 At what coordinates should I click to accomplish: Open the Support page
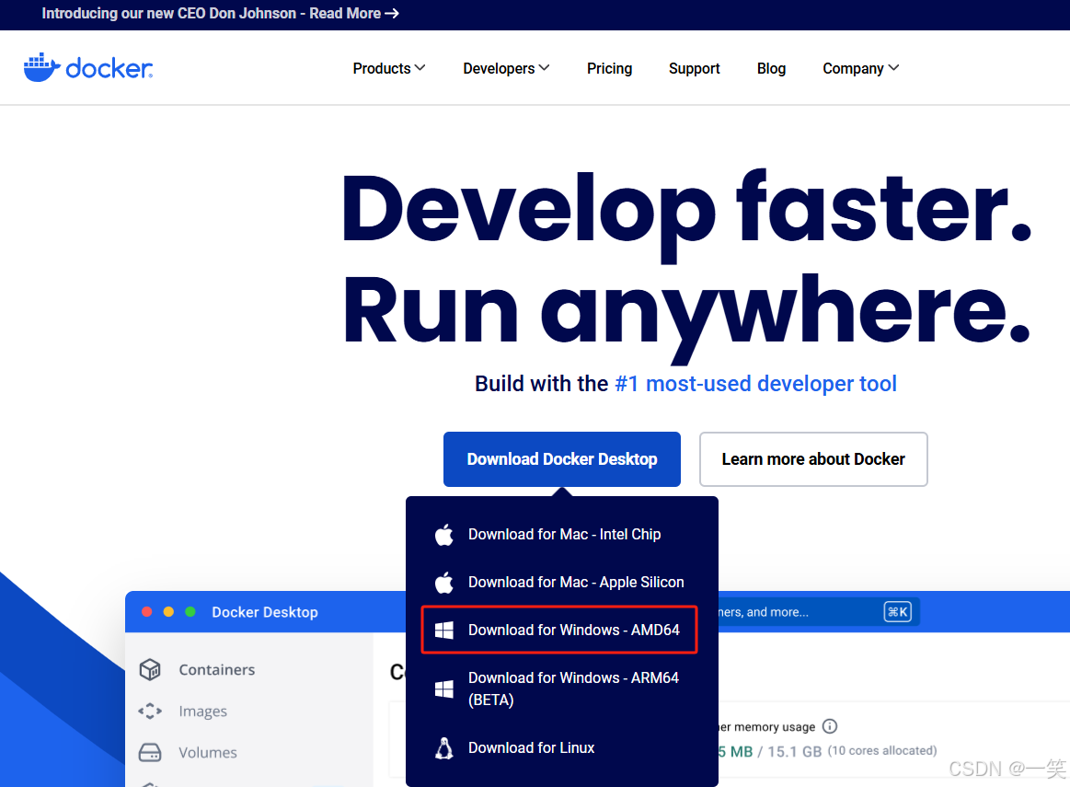click(694, 68)
